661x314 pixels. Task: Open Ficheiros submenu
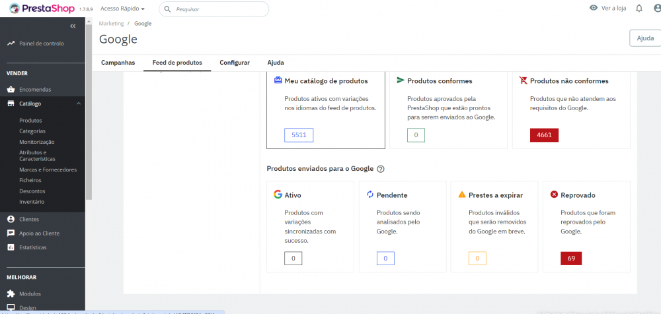click(30, 180)
